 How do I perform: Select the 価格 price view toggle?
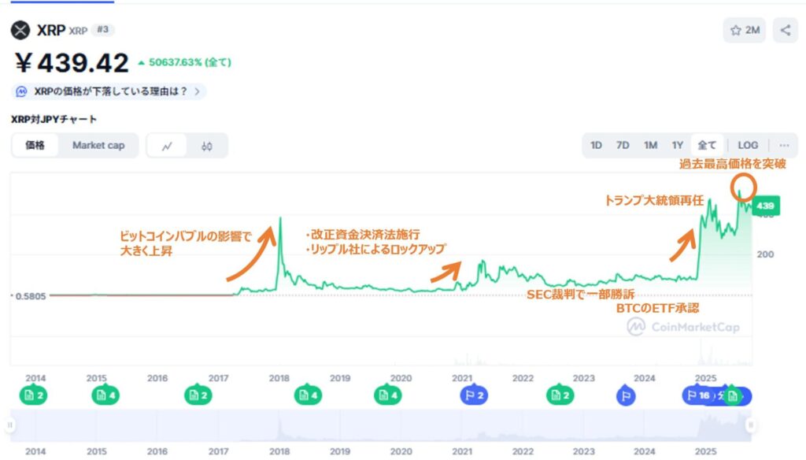tap(35, 145)
